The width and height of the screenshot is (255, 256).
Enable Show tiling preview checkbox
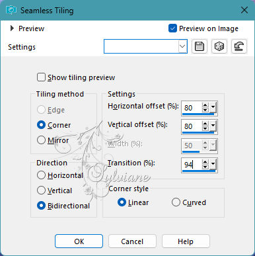coord(41,77)
